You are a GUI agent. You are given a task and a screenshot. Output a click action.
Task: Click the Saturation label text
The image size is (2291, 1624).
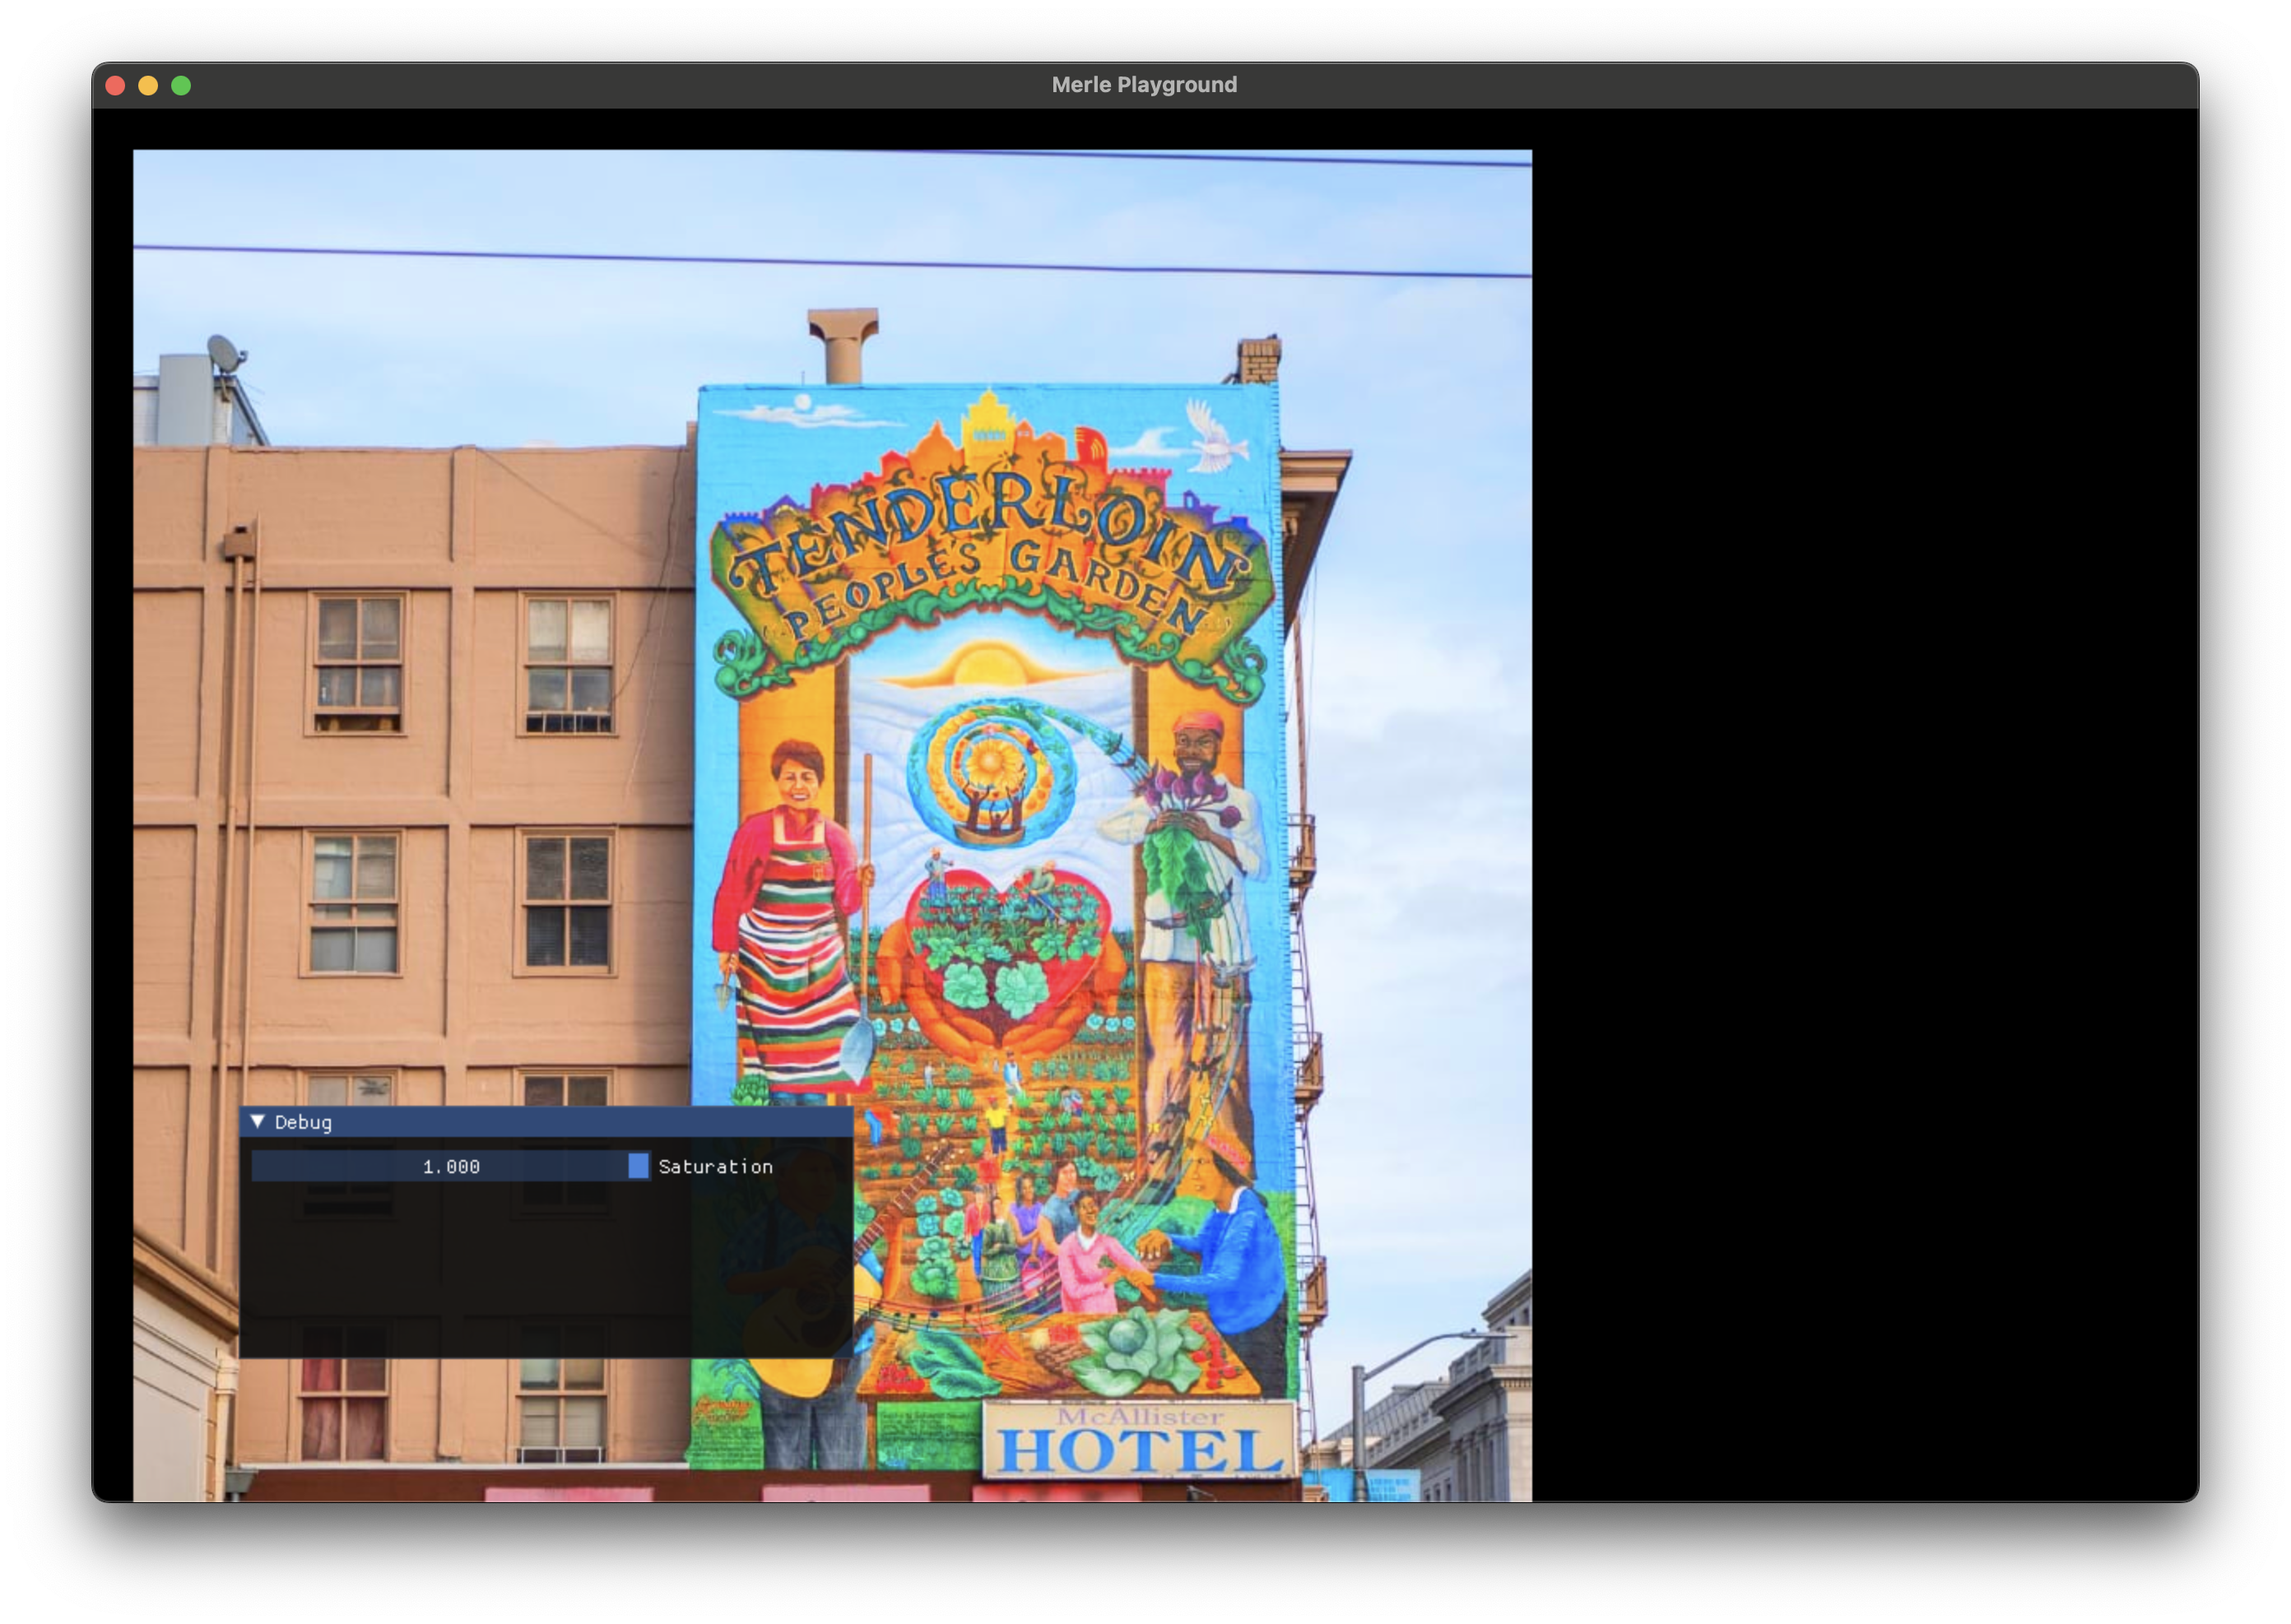[715, 1166]
